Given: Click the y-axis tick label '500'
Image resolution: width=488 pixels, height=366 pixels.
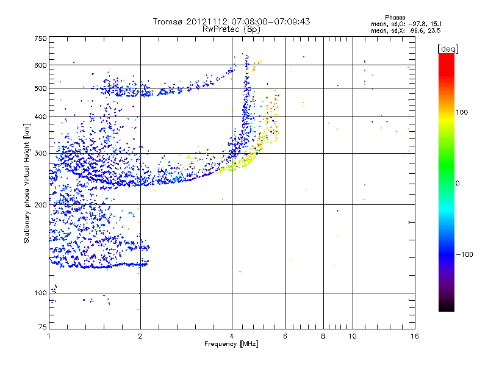Looking at the screenshot, I should click(x=40, y=88).
